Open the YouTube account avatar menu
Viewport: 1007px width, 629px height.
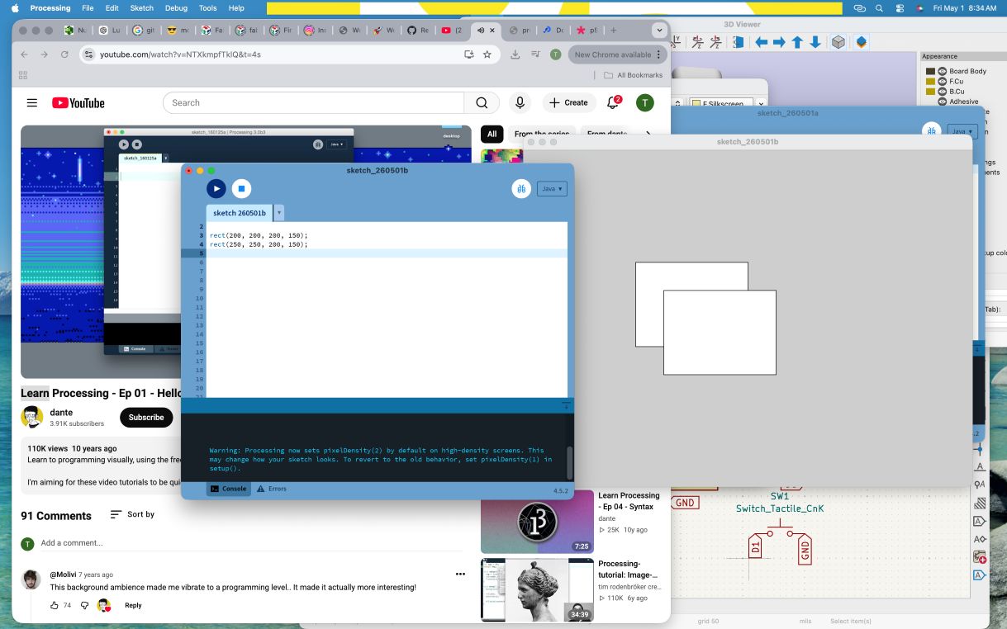pos(645,102)
